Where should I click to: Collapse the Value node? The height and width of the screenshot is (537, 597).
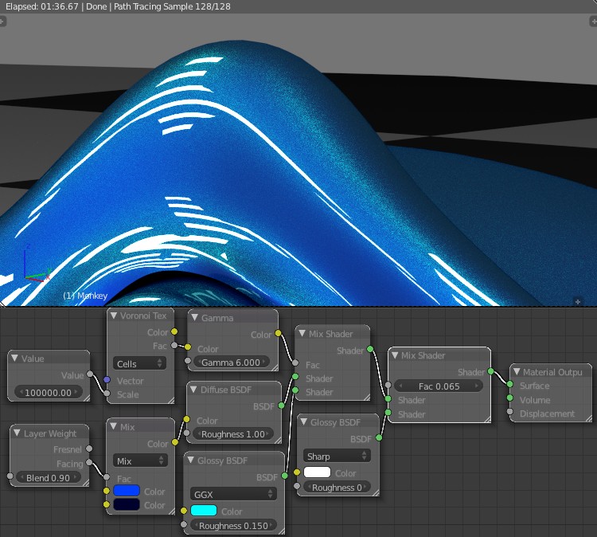point(15,359)
